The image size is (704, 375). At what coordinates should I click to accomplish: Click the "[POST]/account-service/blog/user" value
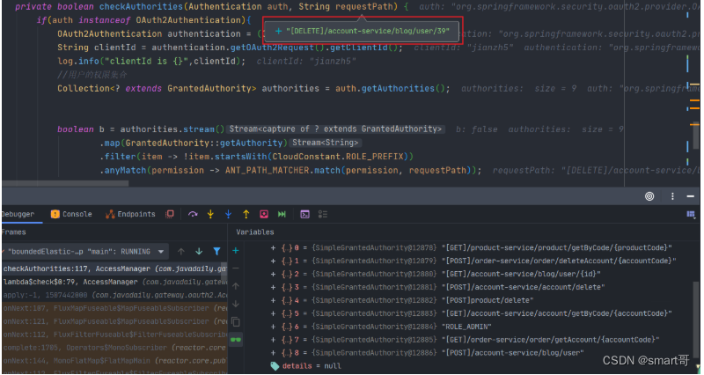click(513, 352)
